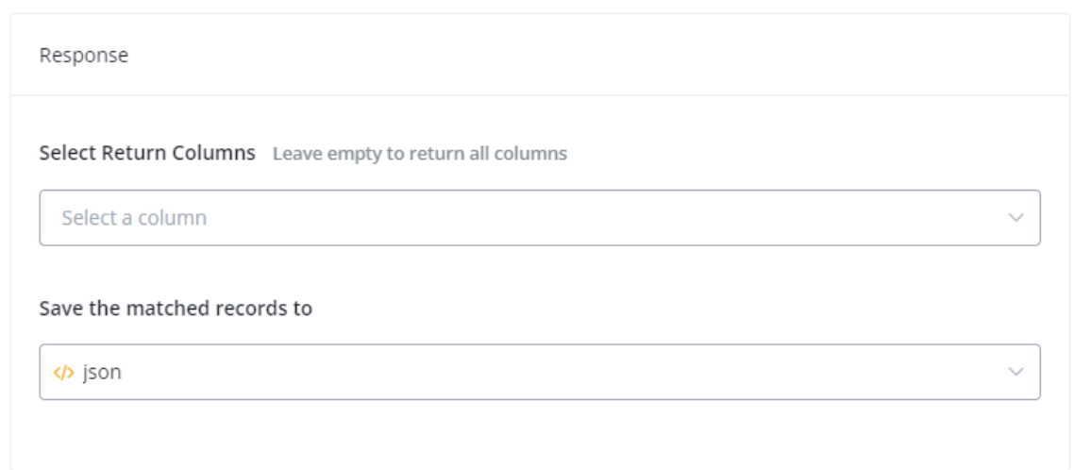Click the Response title text

(84, 56)
